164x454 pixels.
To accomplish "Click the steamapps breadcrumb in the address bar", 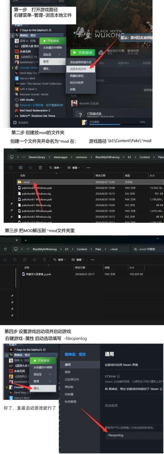I will coord(60,157).
